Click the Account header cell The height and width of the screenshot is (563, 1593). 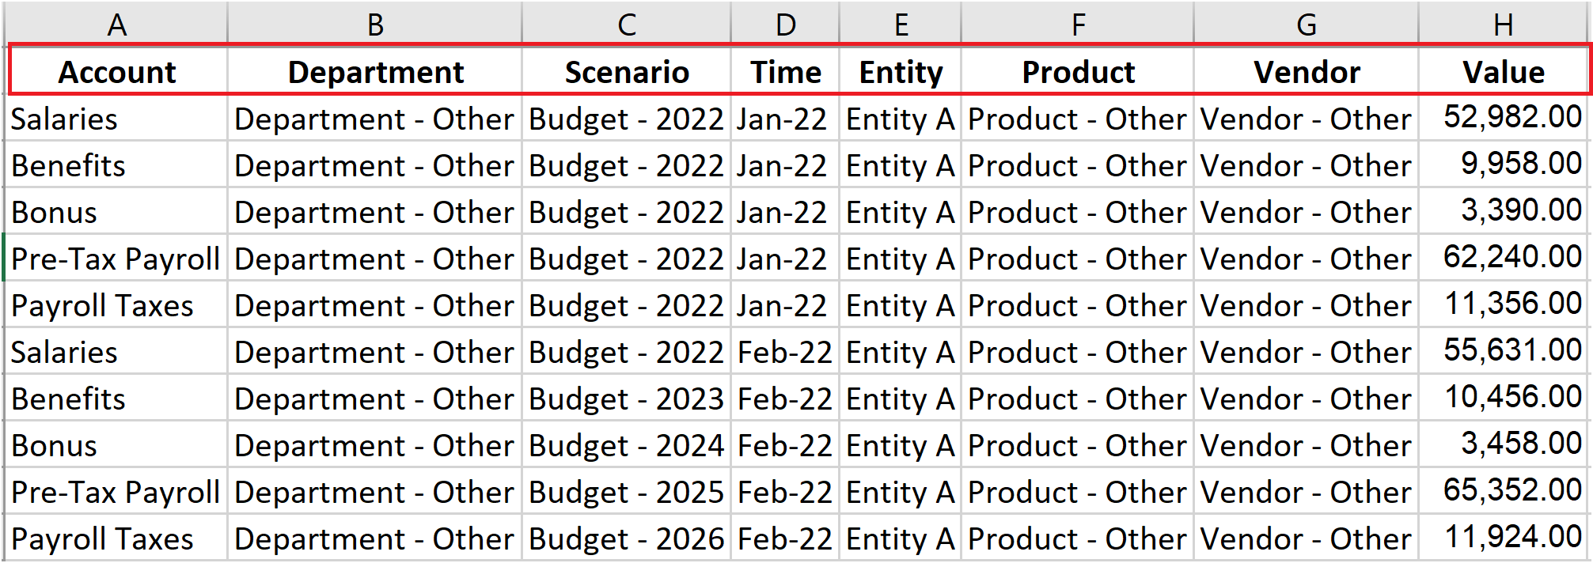coord(117,72)
